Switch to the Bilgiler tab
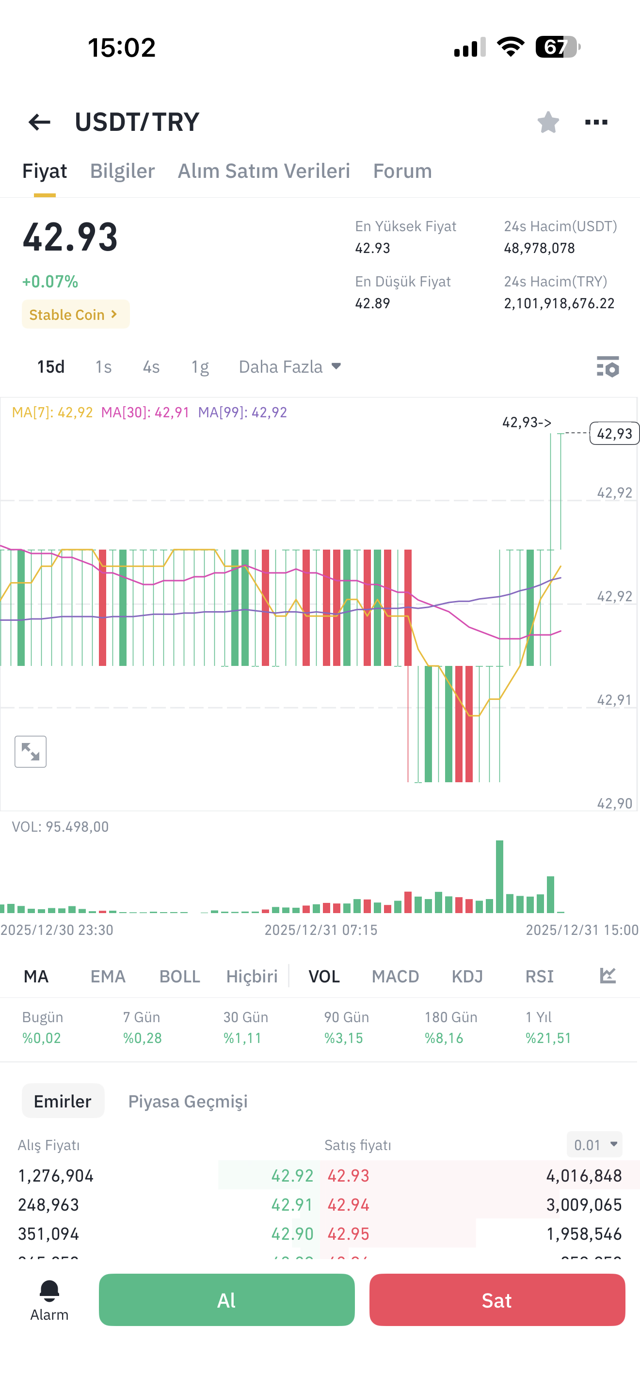This screenshot has width=640, height=1390. (x=122, y=171)
